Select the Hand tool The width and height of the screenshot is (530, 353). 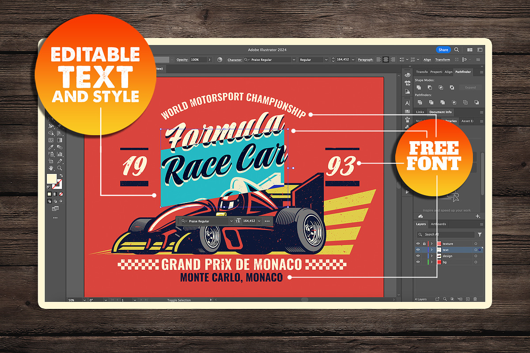(51, 168)
